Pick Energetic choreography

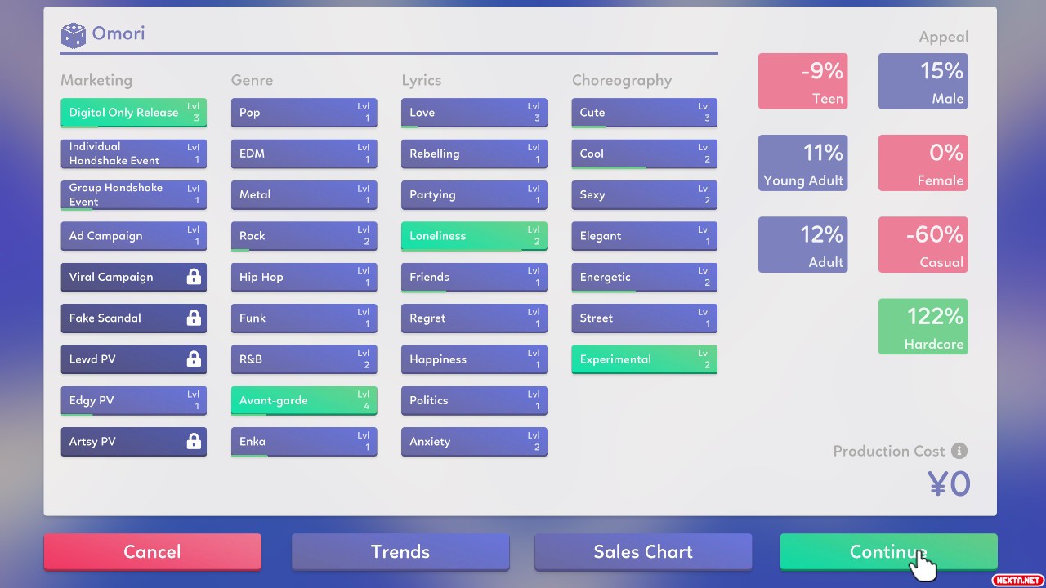coord(645,277)
